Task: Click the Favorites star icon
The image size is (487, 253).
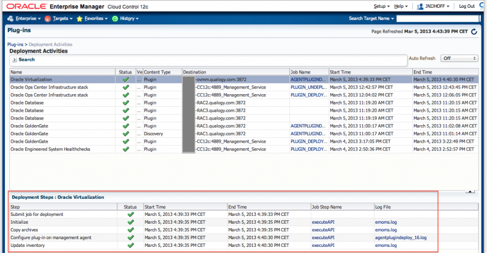Action: [x=80, y=19]
